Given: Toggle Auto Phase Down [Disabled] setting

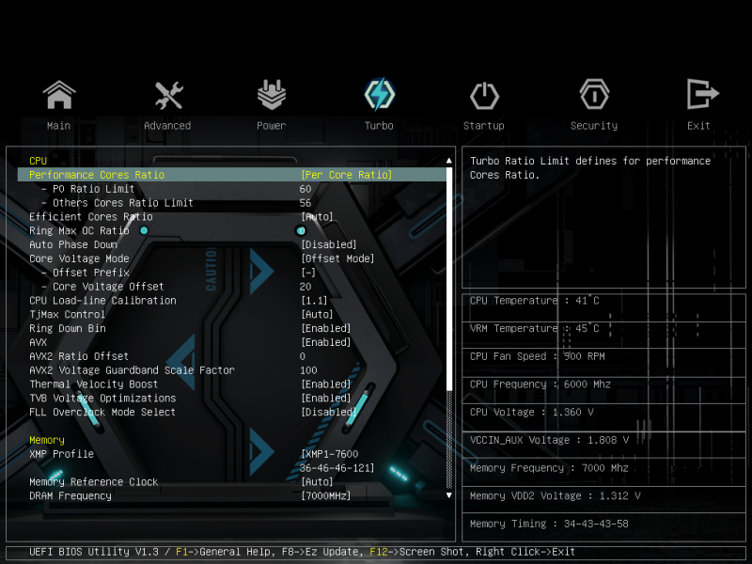Looking at the screenshot, I should [x=329, y=244].
